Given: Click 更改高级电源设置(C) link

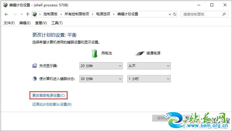Looking at the screenshot, I should pyautogui.click(x=49, y=96).
